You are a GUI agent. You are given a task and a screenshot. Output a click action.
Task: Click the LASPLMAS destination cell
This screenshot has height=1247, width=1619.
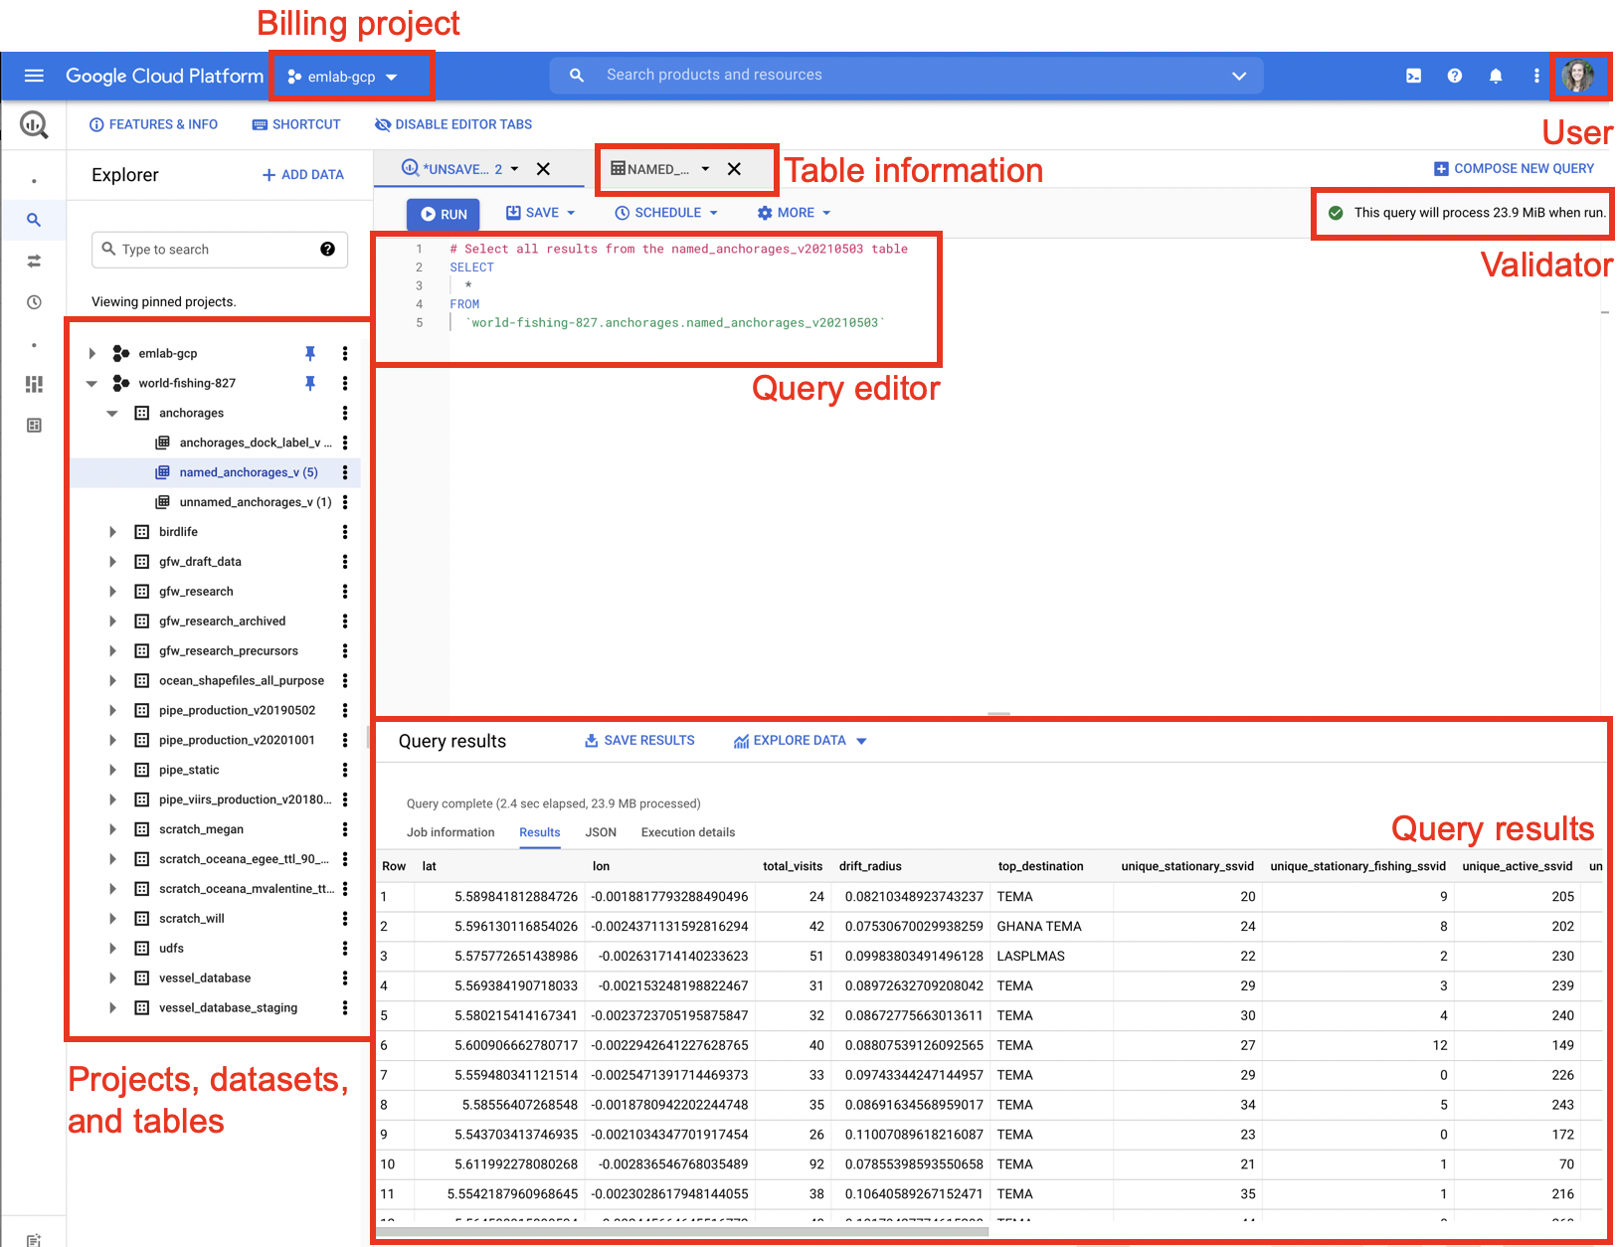pyautogui.click(x=1031, y=956)
